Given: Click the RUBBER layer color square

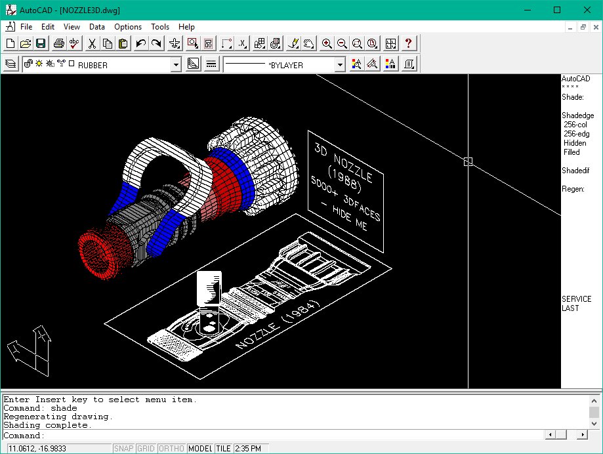Looking at the screenshot, I should click(72, 64).
